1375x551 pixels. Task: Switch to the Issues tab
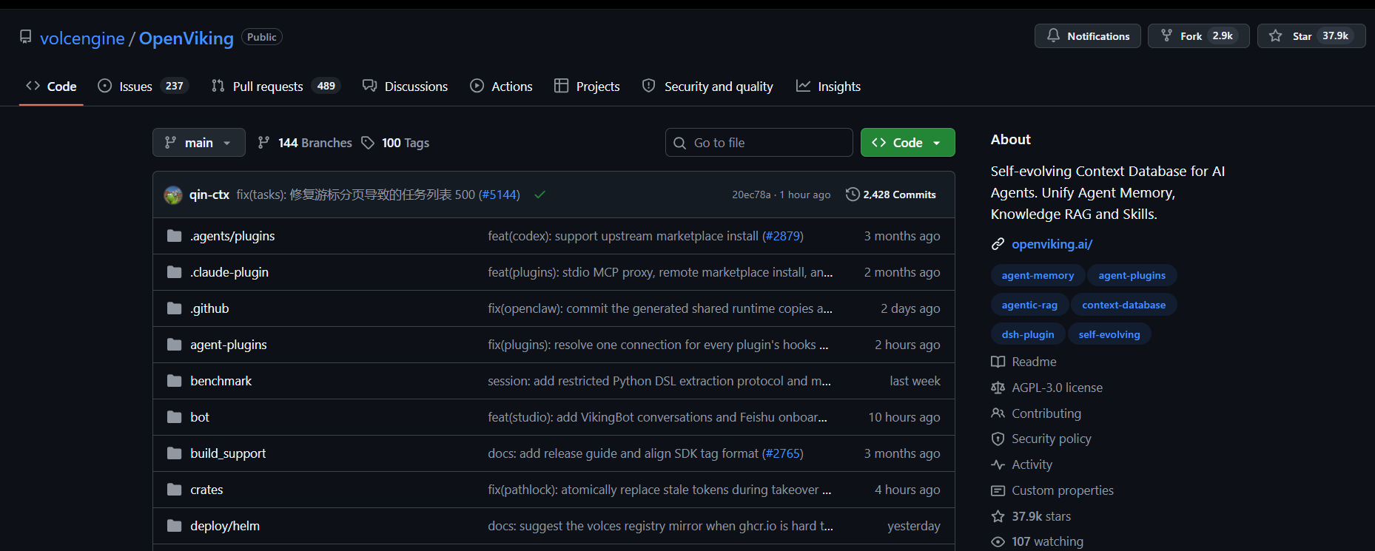point(144,87)
